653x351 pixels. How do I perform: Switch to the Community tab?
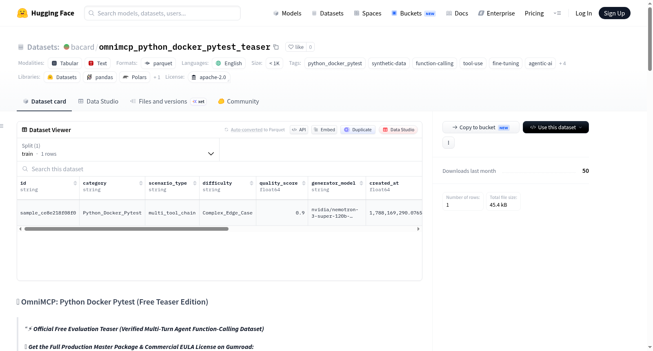coord(239,102)
